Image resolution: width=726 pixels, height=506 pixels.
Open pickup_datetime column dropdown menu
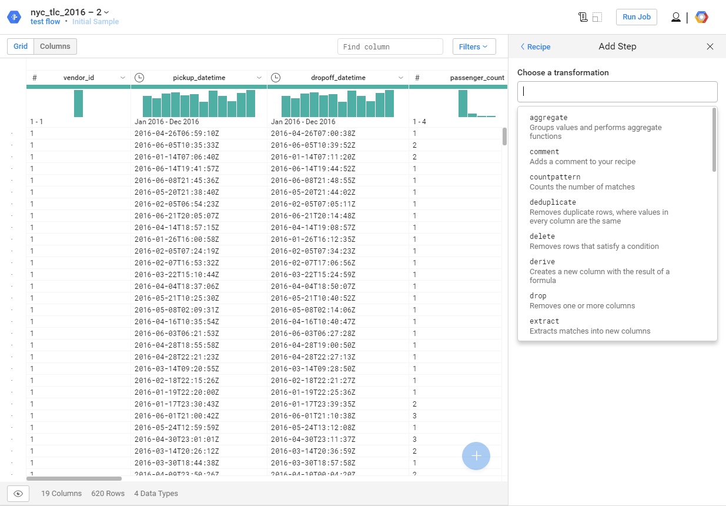(x=259, y=78)
